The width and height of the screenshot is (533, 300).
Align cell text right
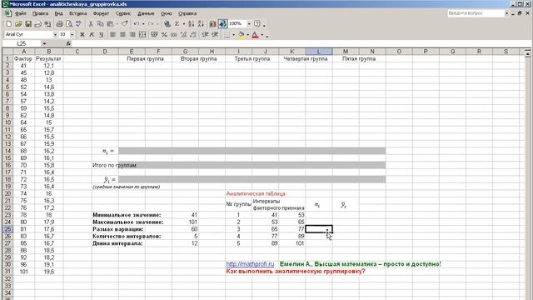[132, 35]
